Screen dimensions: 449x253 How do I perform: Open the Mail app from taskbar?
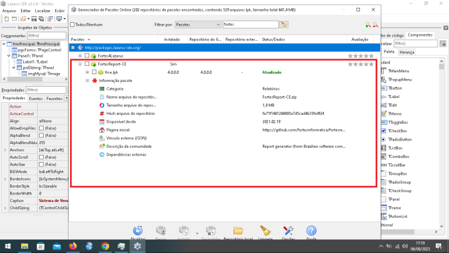[57, 246]
